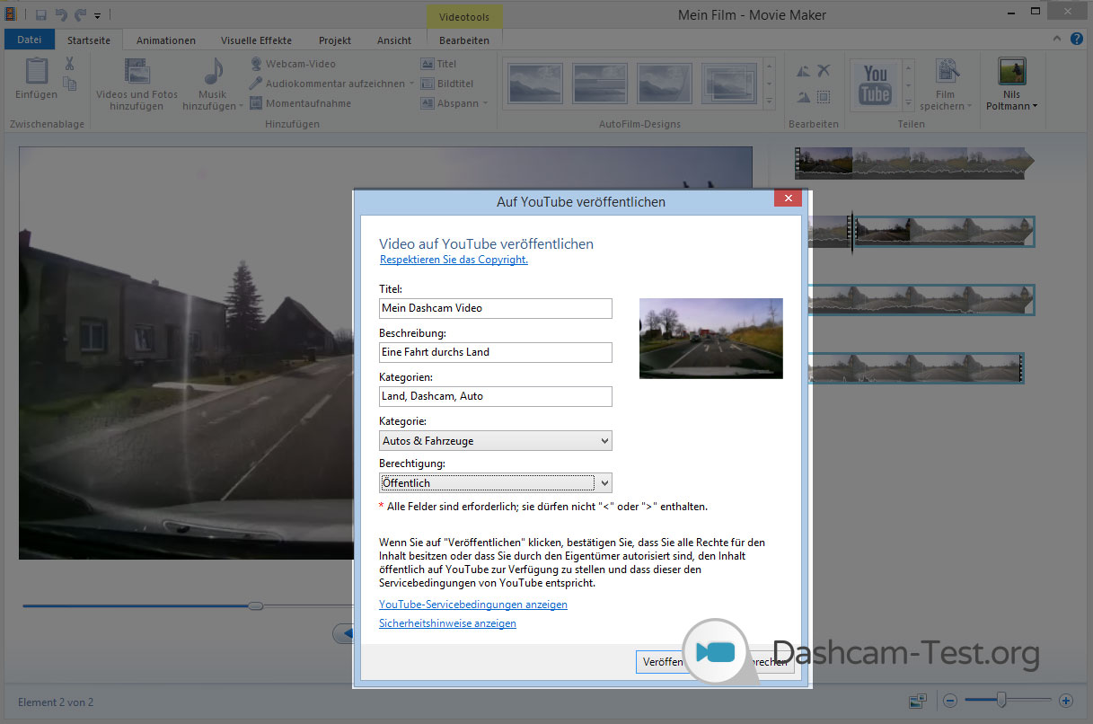Open the Datei menu
1093x724 pixels.
[x=30, y=40]
